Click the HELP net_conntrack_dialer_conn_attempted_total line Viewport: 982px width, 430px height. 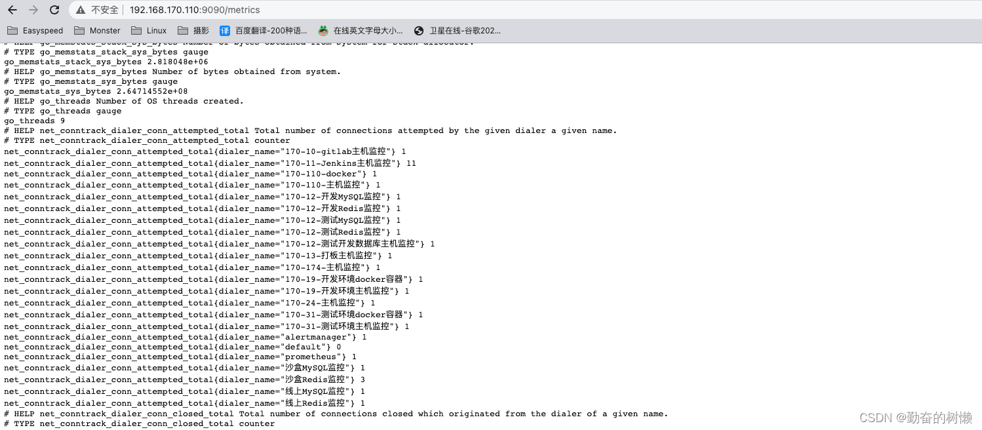[311, 130]
